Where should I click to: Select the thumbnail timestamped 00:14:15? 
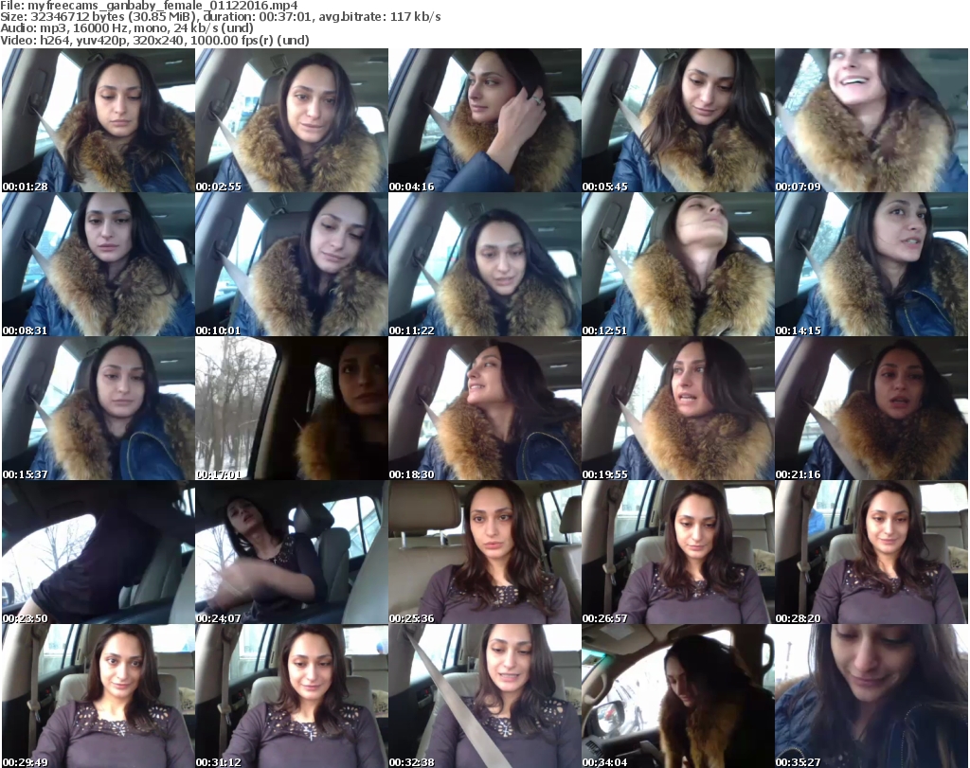[x=871, y=264]
